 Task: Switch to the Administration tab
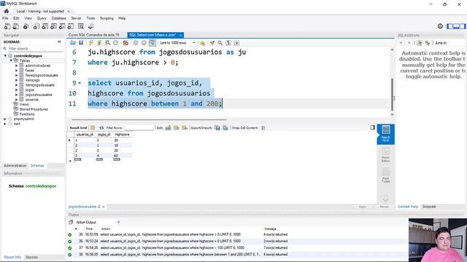(x=15, y=166)
